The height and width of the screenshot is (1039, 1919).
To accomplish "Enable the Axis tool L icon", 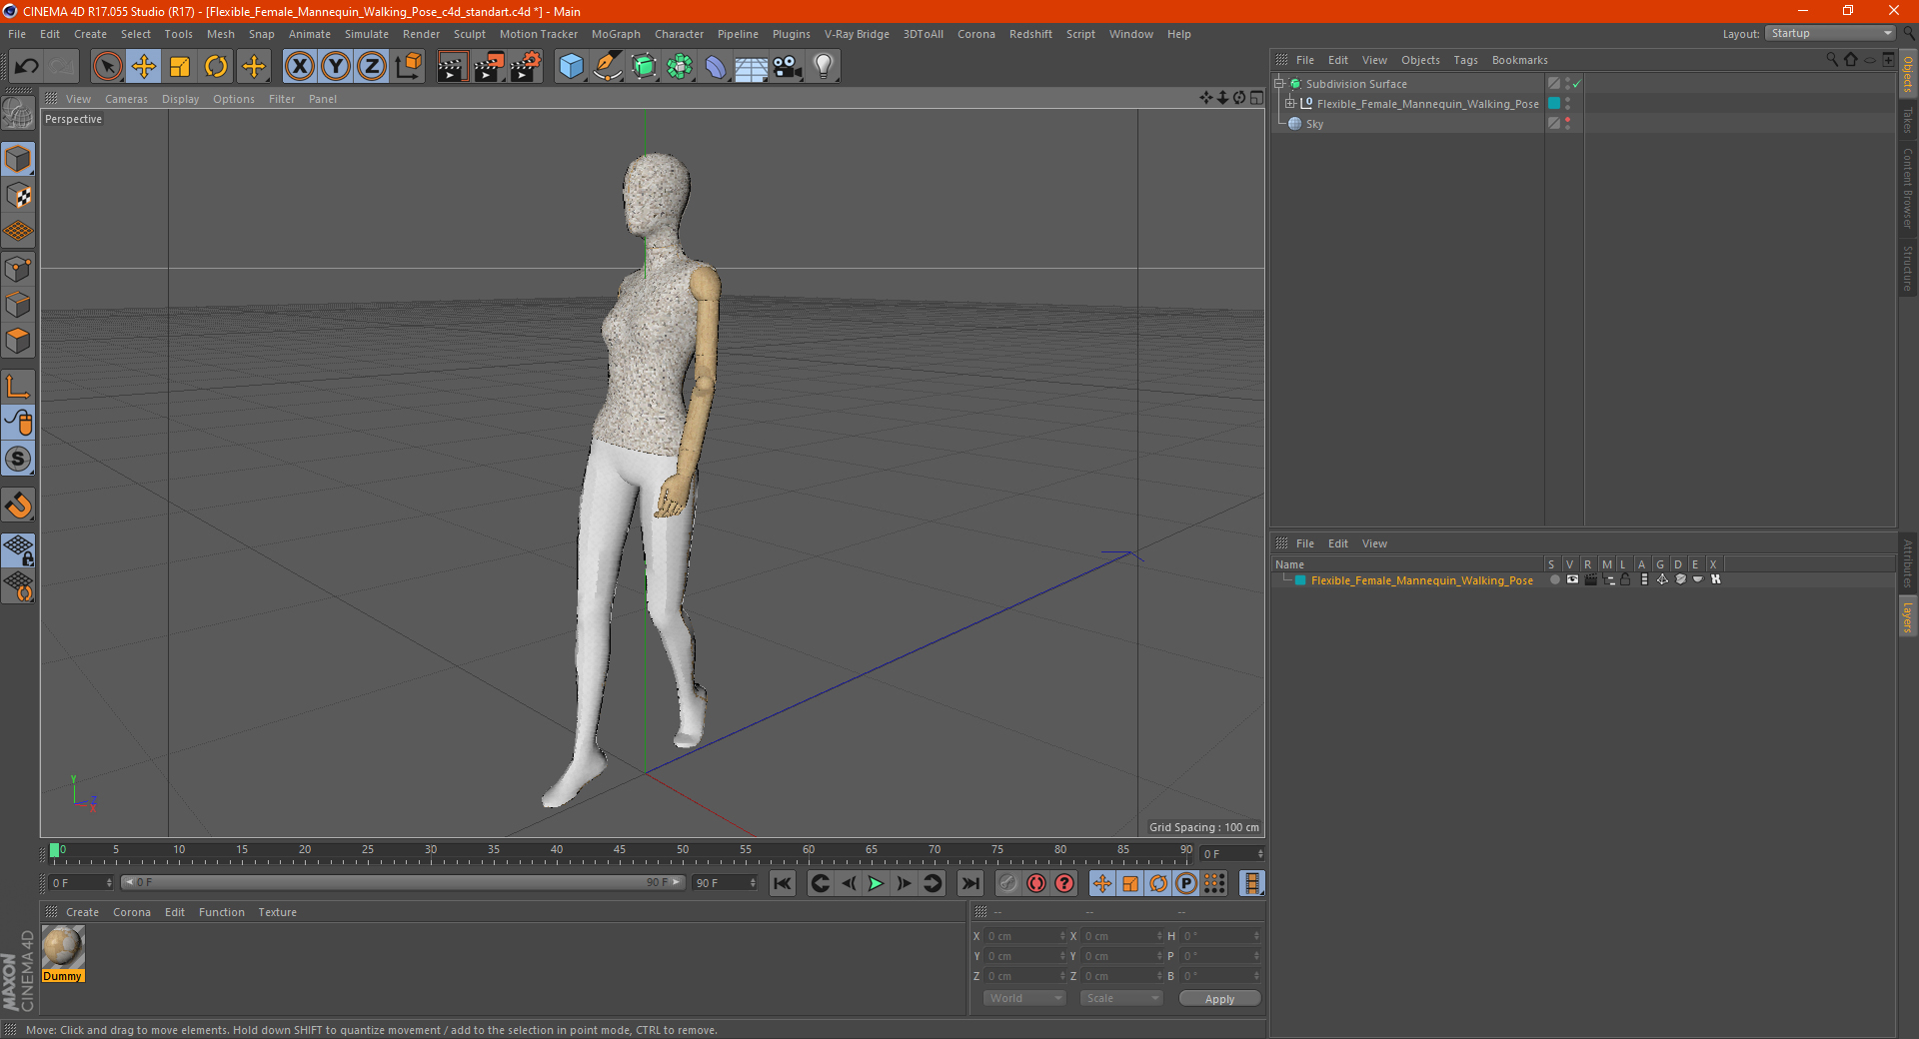I will point(18,387).
